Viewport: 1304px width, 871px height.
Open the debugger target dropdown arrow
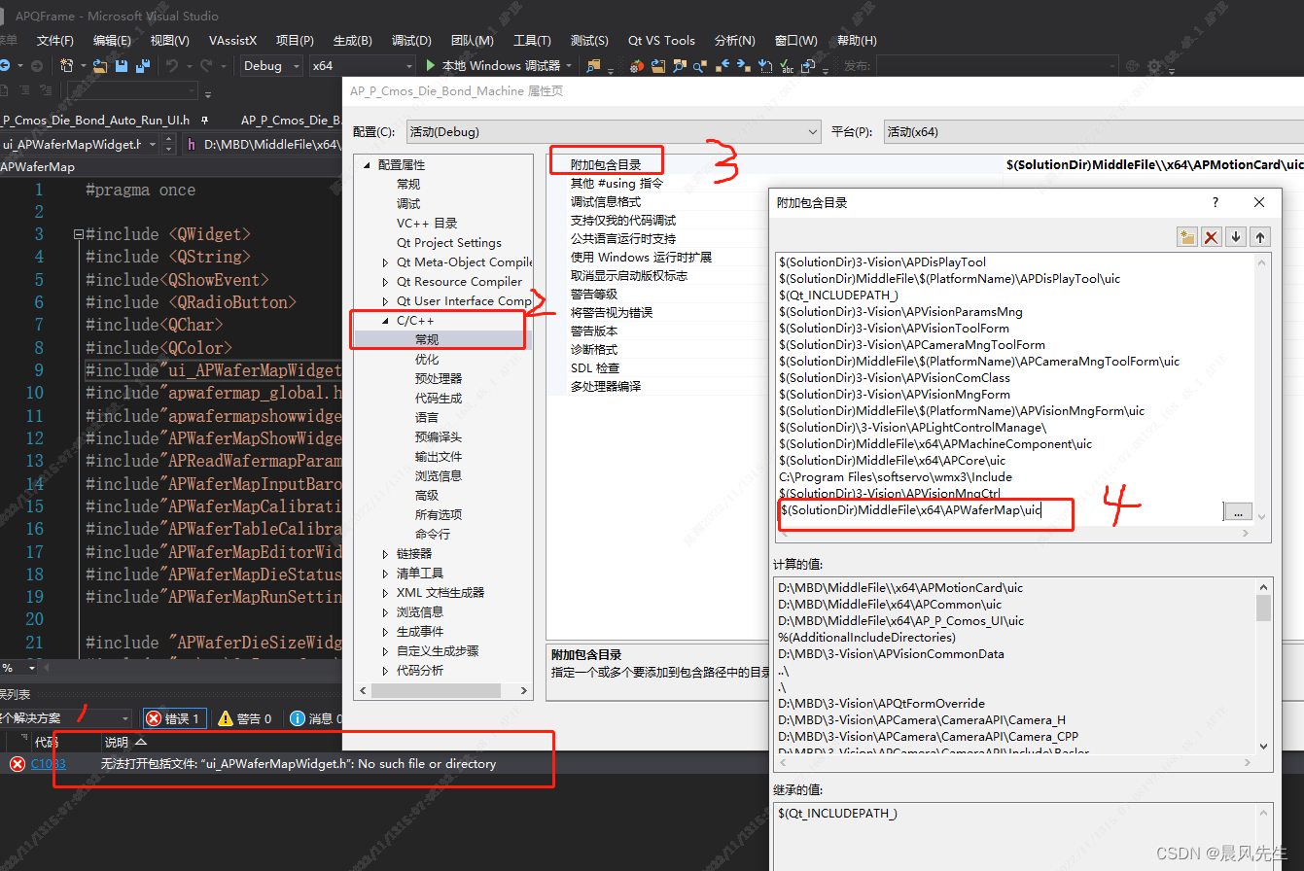coord(568,66)
